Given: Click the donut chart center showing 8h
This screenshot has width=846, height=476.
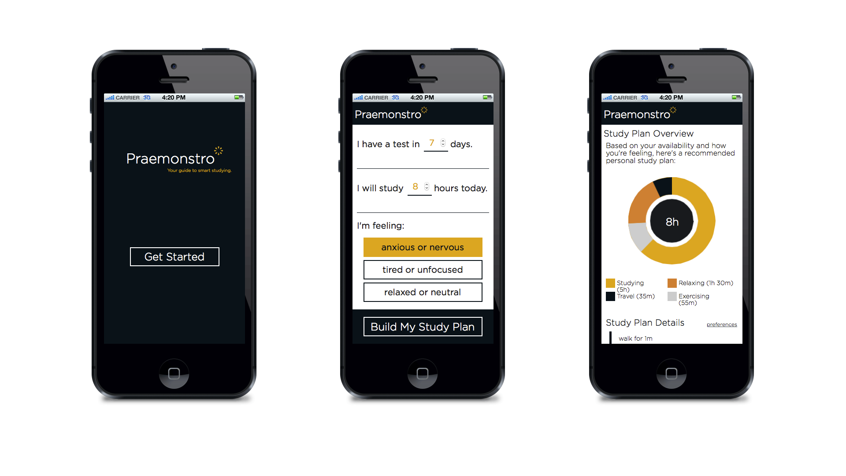Looking at the screenshot, I should [671, 222].
